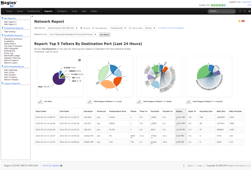The width and height of the screenshot is (251, 170).
Task: Click the 51634 destination port cell
Action: pos(118,117)
